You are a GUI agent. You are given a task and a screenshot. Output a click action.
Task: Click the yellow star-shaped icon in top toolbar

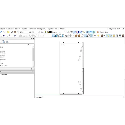click(8, 32)
